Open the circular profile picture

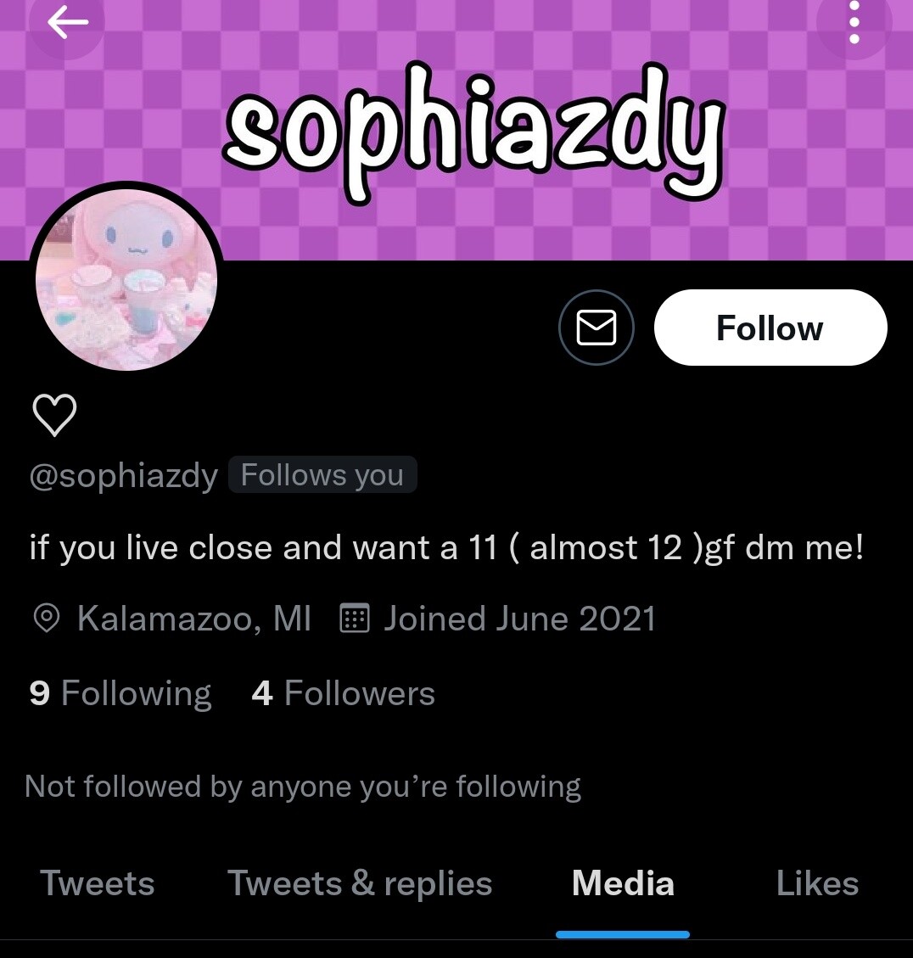tap(126, 278)
